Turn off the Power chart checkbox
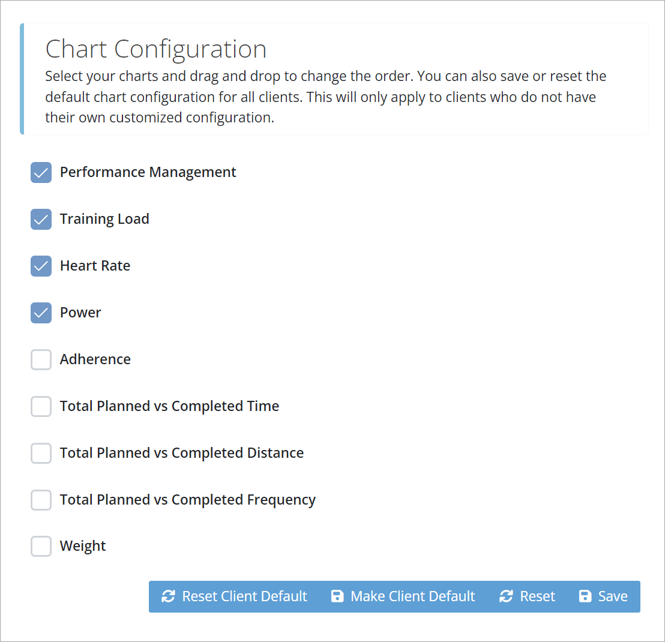This screenshot has width=665, height=642. (41, 313)
